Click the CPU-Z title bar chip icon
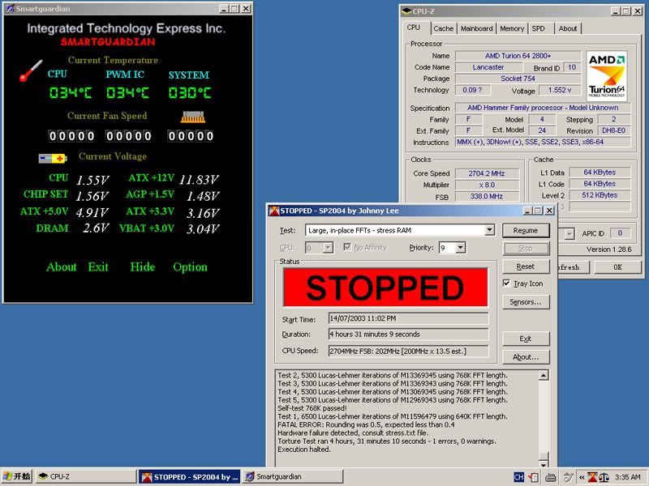 pos(406,11)
